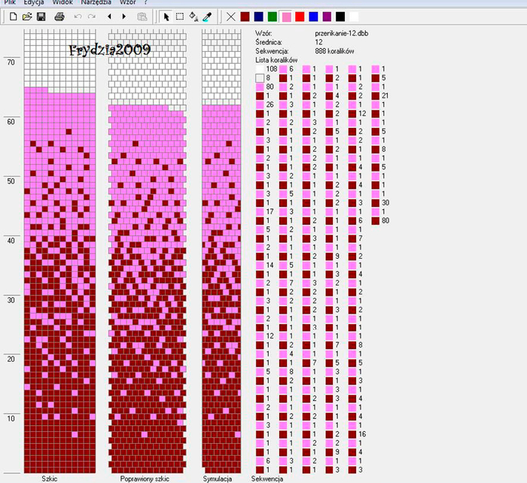Click the pink bead entry with count 26
527x483 pixels.
pyautogui.click(x=266, y=105)
